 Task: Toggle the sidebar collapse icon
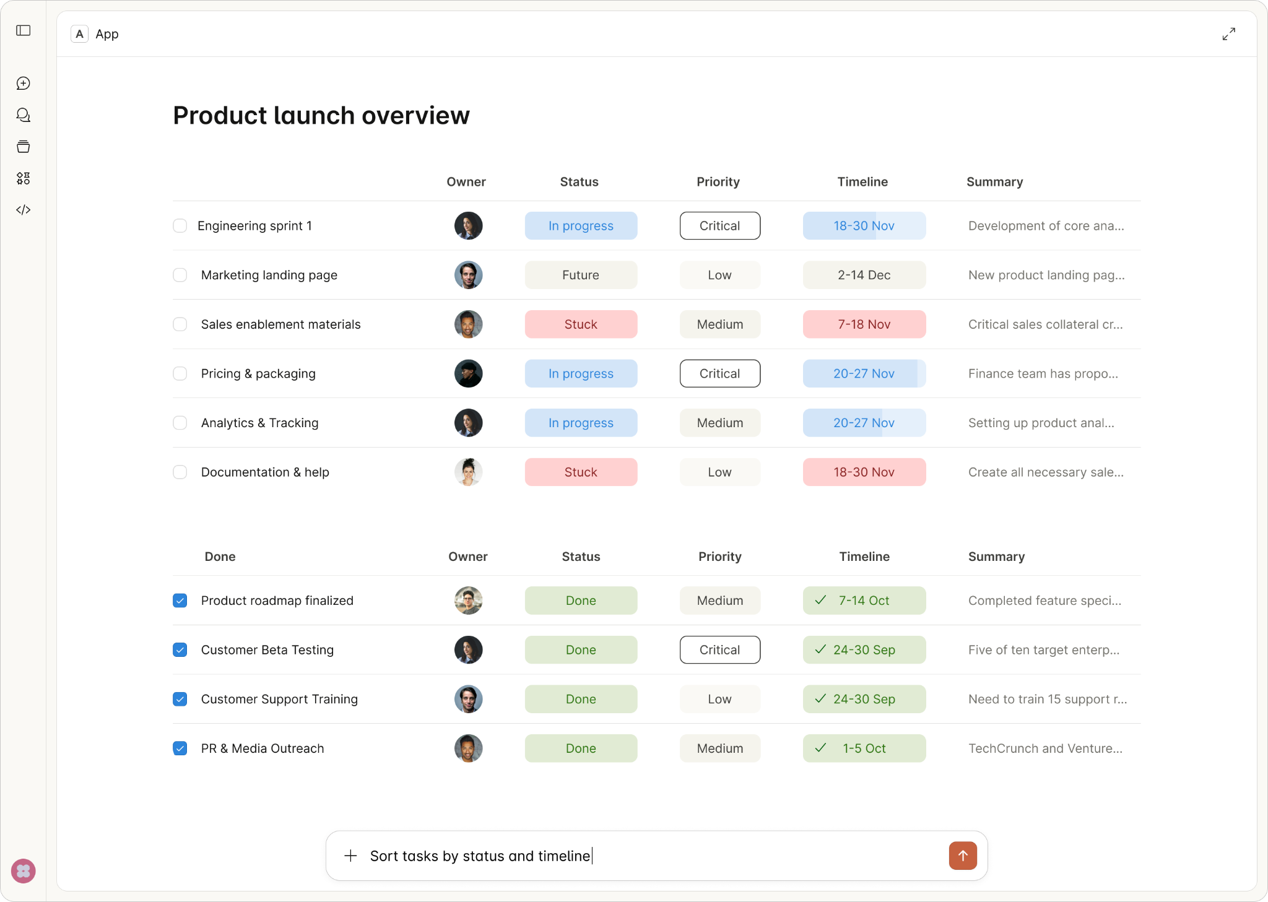point(24,30)
